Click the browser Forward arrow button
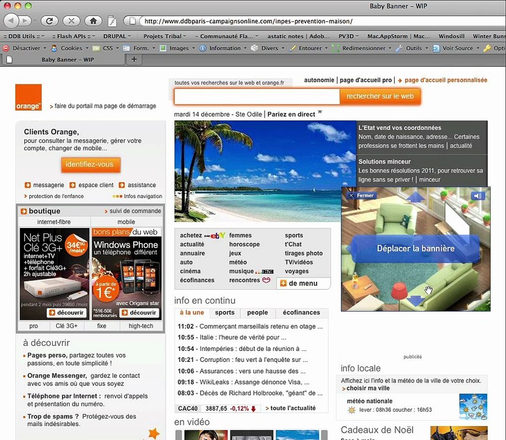 click(x=25, y=21)
